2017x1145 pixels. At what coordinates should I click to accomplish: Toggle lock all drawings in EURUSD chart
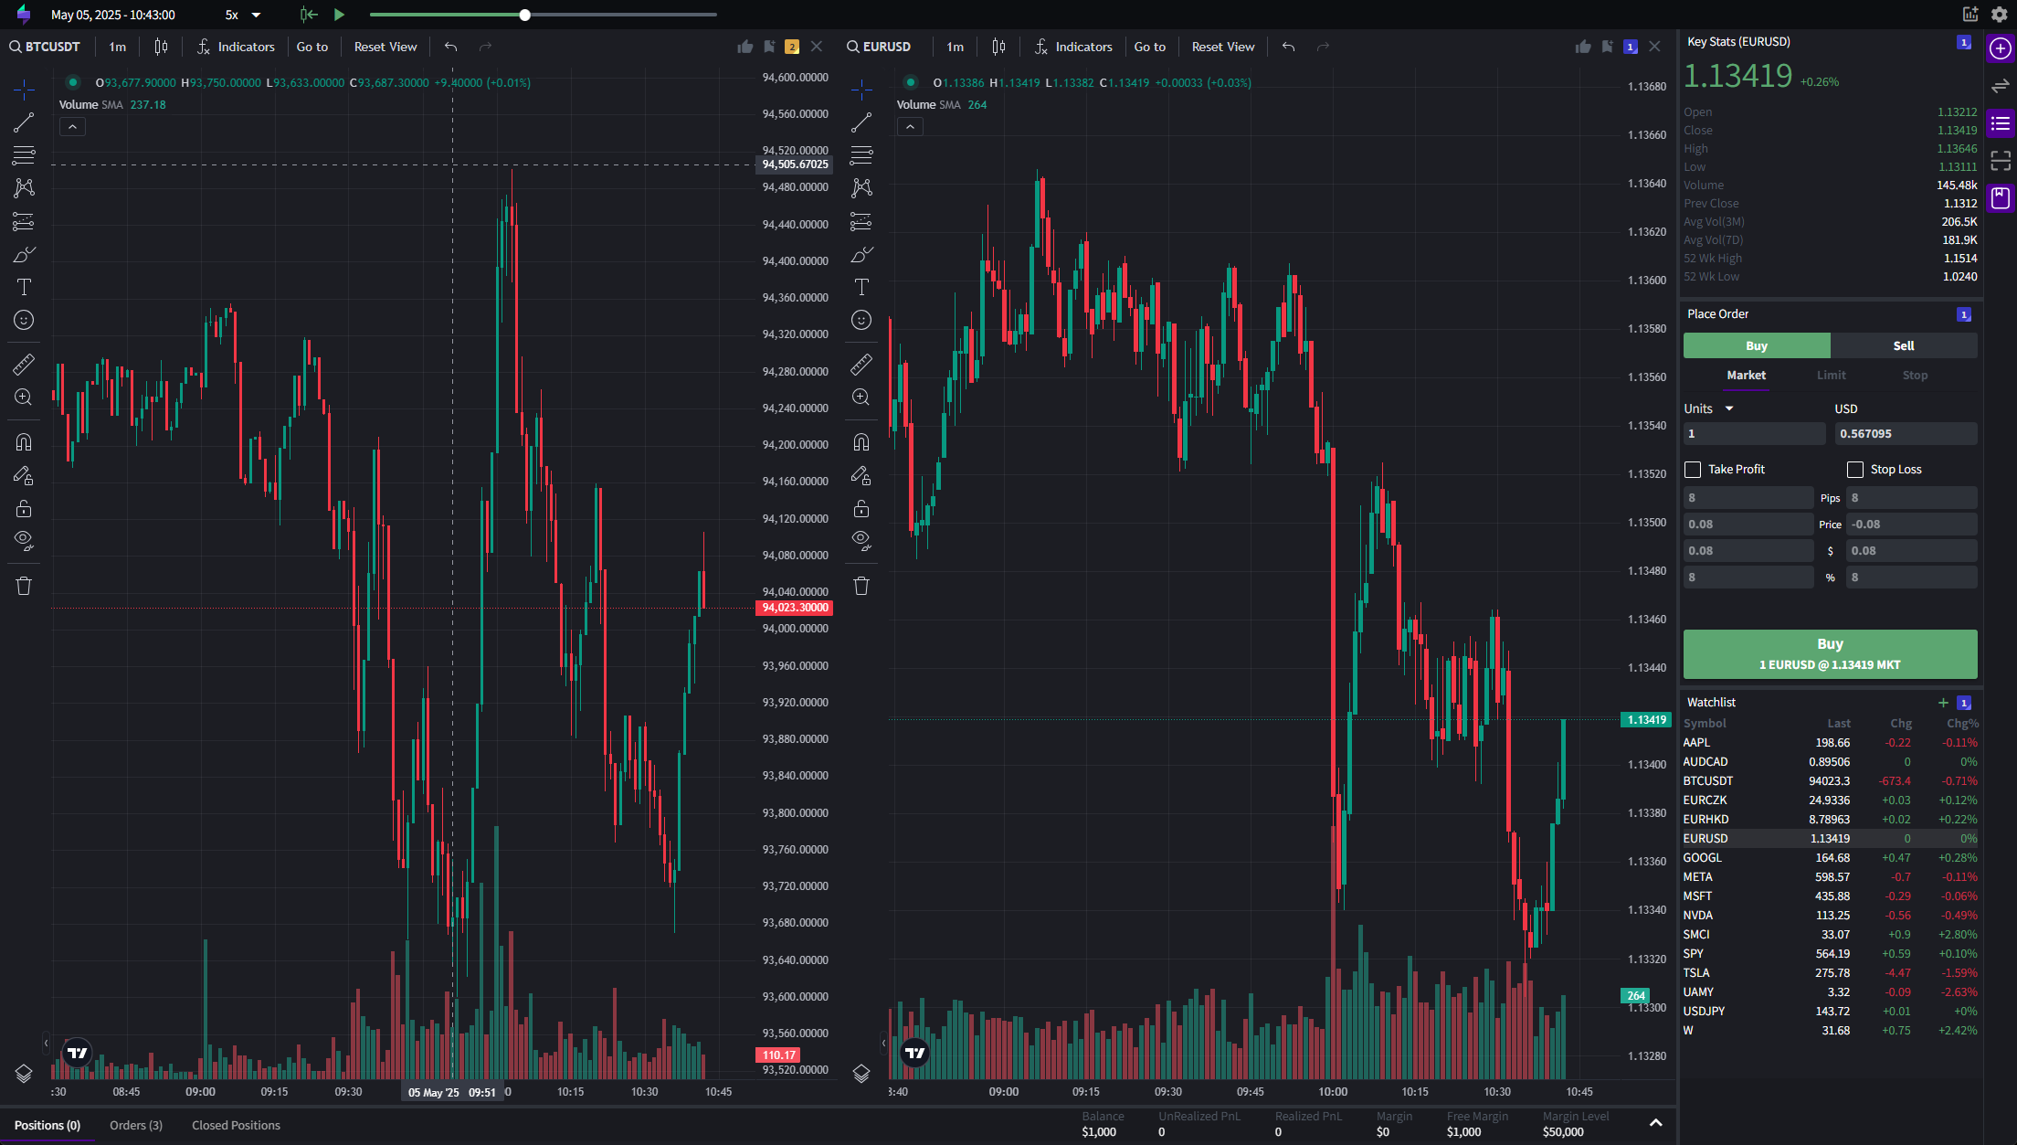(861, 508)
